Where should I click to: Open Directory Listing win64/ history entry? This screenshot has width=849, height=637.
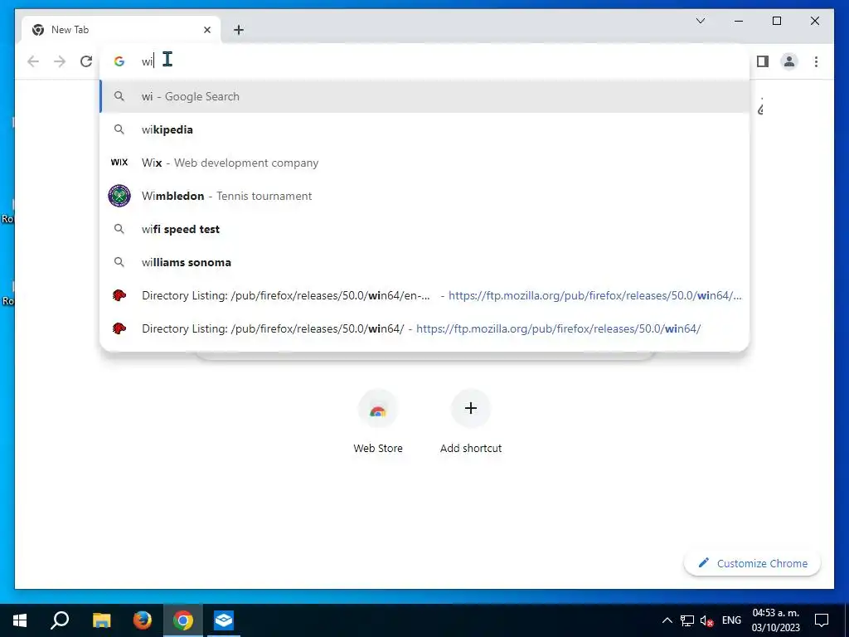click(424, 328)
